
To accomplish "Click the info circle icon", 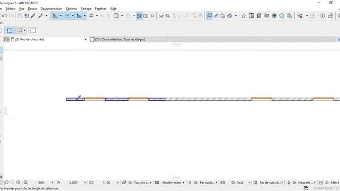I will coord(322,16).
